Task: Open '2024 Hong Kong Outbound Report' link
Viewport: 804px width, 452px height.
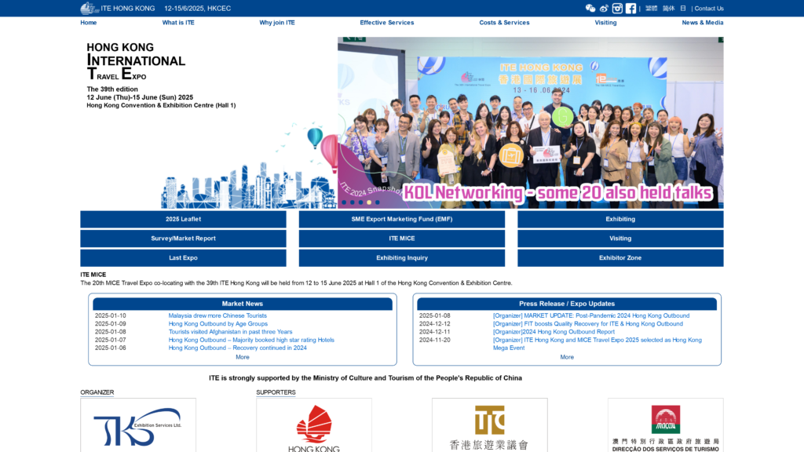Action: click(x=554, y=332)
